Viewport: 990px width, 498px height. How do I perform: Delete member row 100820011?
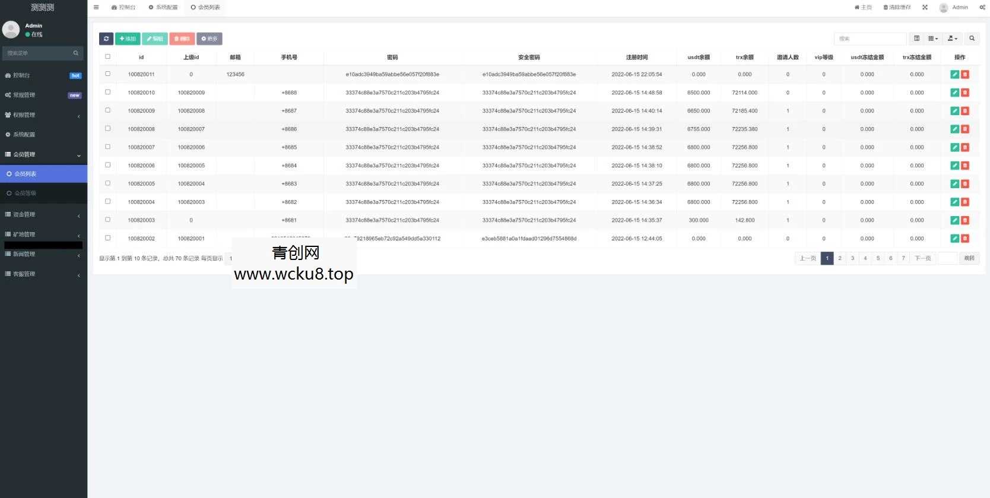(x=964, y=74)
